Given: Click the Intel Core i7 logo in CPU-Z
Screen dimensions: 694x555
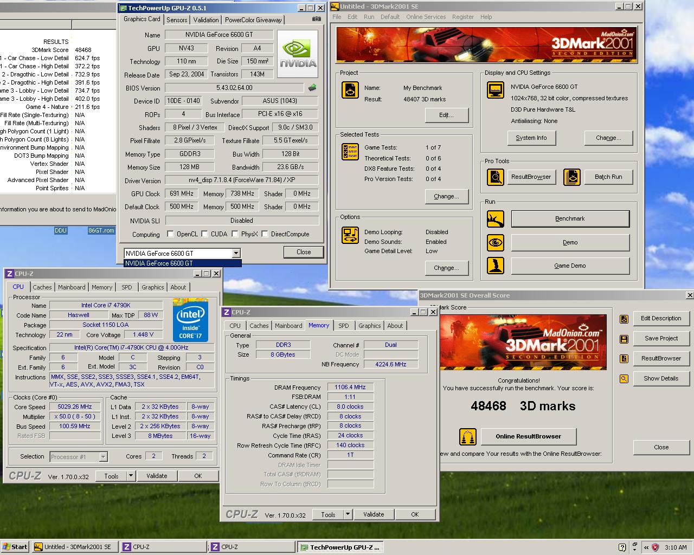Looking at the screenshot, I should (190, 319).
